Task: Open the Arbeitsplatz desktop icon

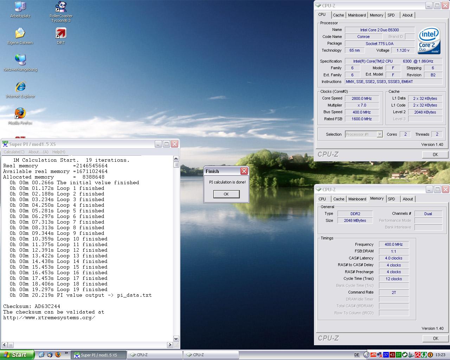Action: pyautogui.click(x=20, y=10)
